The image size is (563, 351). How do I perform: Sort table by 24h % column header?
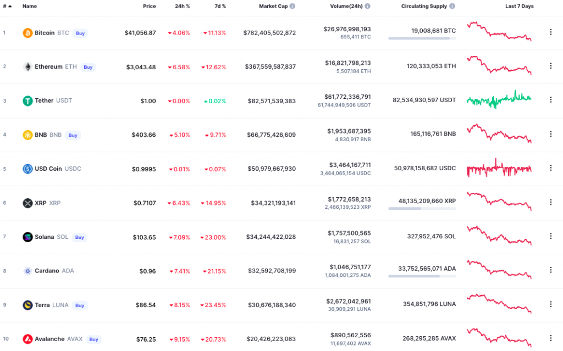(183, 6)
